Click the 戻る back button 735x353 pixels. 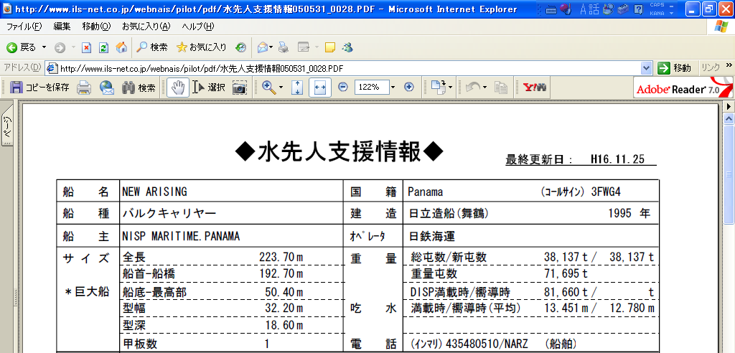tap(22, 47)
